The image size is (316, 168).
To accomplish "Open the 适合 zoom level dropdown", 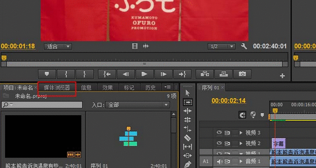I will coord(58,46).
